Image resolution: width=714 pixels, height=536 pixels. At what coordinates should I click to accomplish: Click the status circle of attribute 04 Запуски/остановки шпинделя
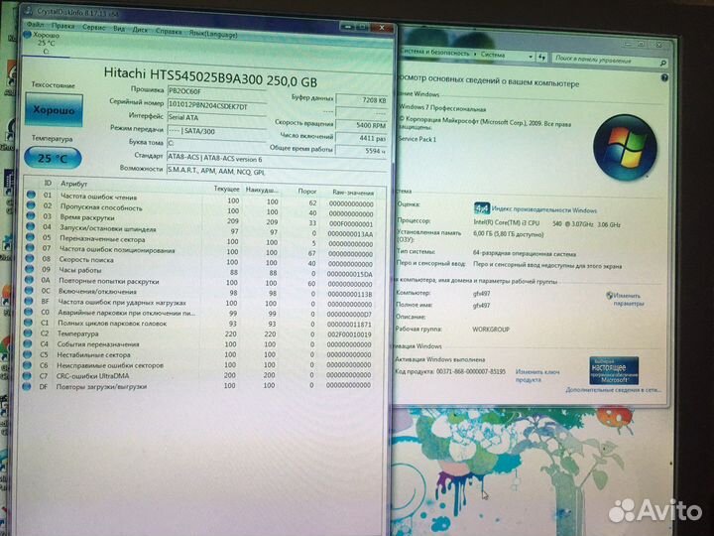coord(31,226)
